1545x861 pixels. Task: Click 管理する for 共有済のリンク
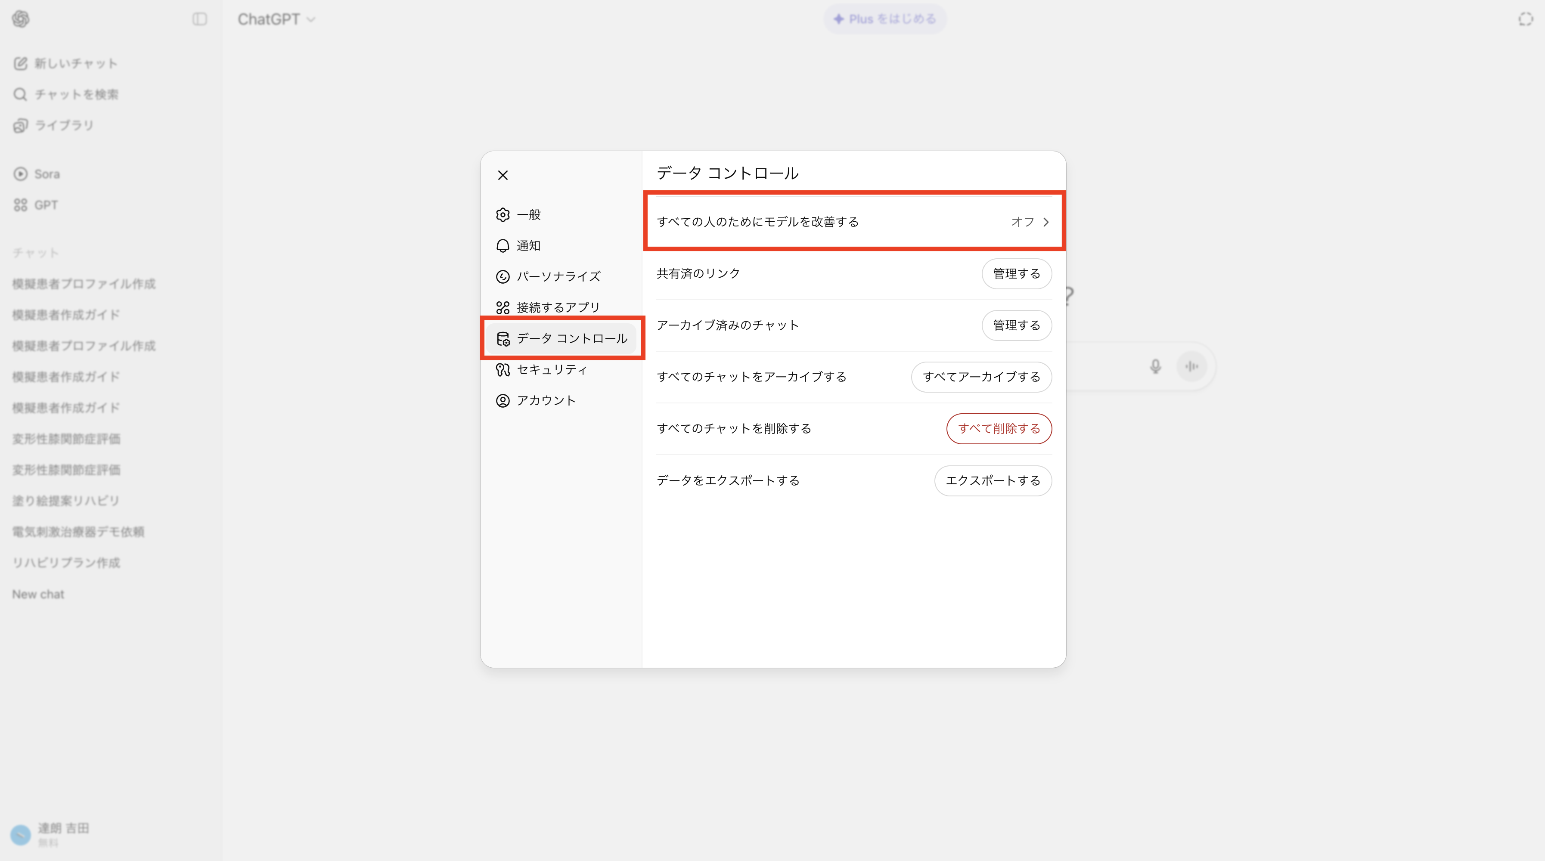pyautogui.click(x=1016, y=273)
